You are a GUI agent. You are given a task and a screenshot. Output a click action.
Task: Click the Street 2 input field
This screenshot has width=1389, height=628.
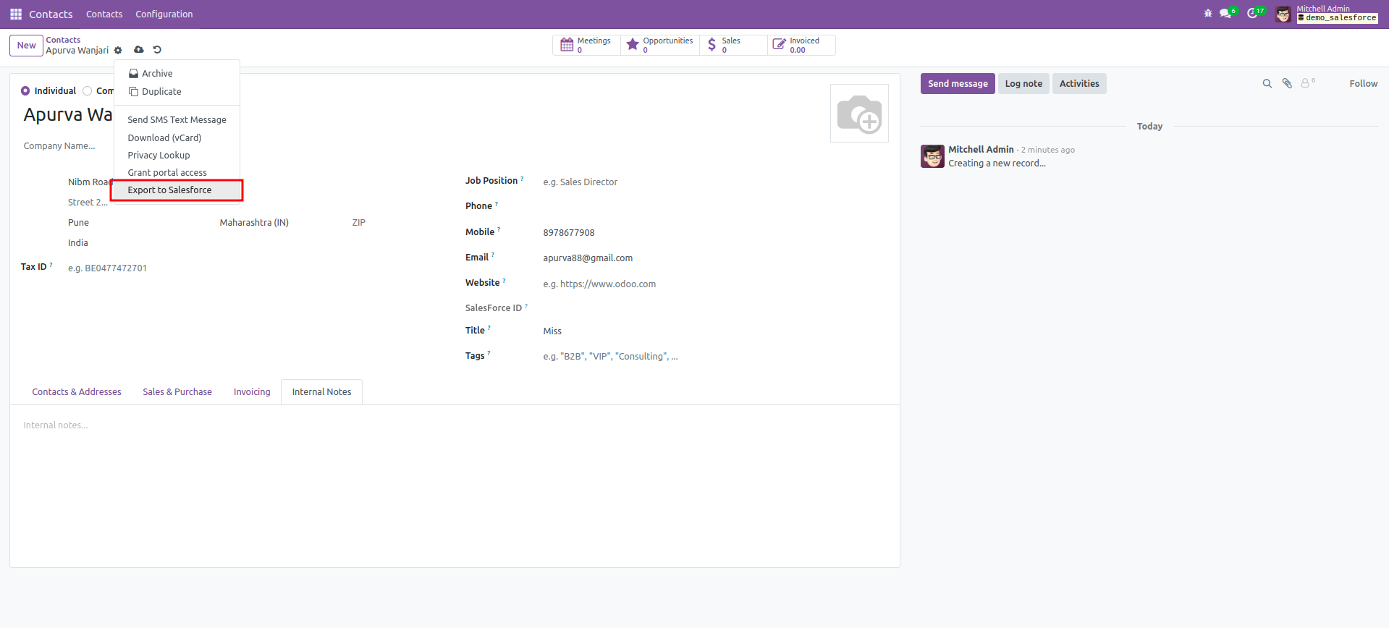coord(88,203)
